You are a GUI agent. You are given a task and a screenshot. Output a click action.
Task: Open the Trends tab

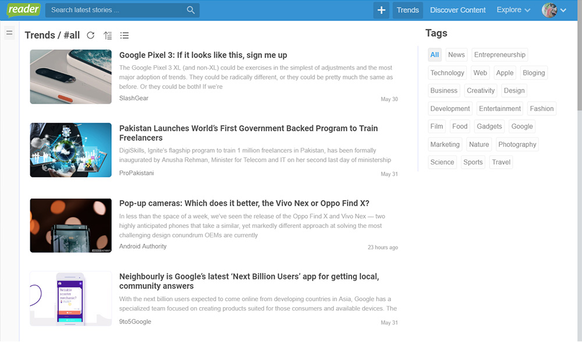[x=407, y=10]
